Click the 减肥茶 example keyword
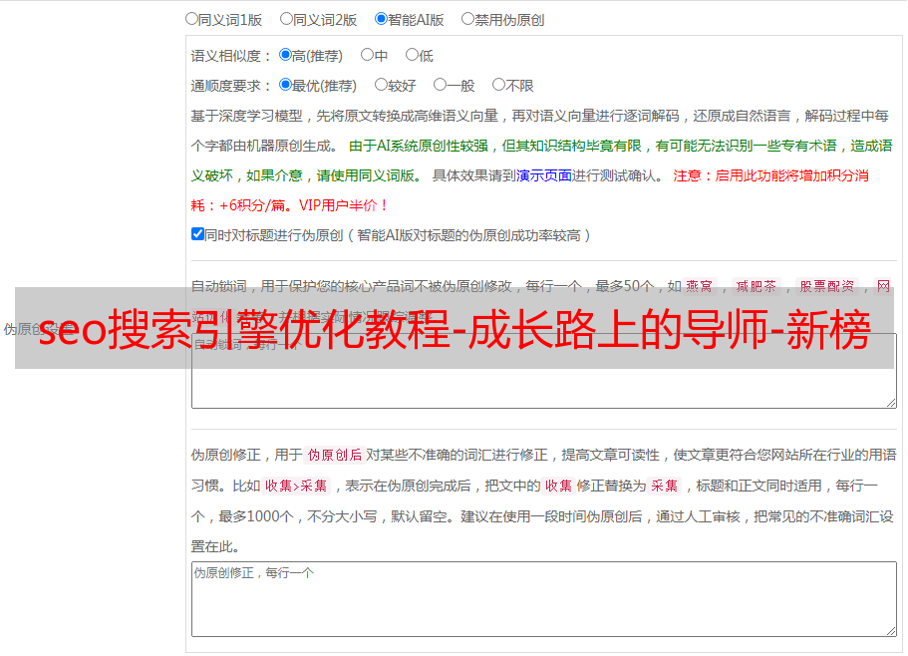This screenshot has height=656, width=908. [757, 286]
